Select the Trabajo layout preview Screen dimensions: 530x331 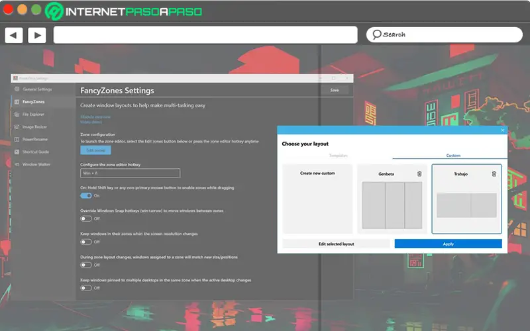[466, 205]
